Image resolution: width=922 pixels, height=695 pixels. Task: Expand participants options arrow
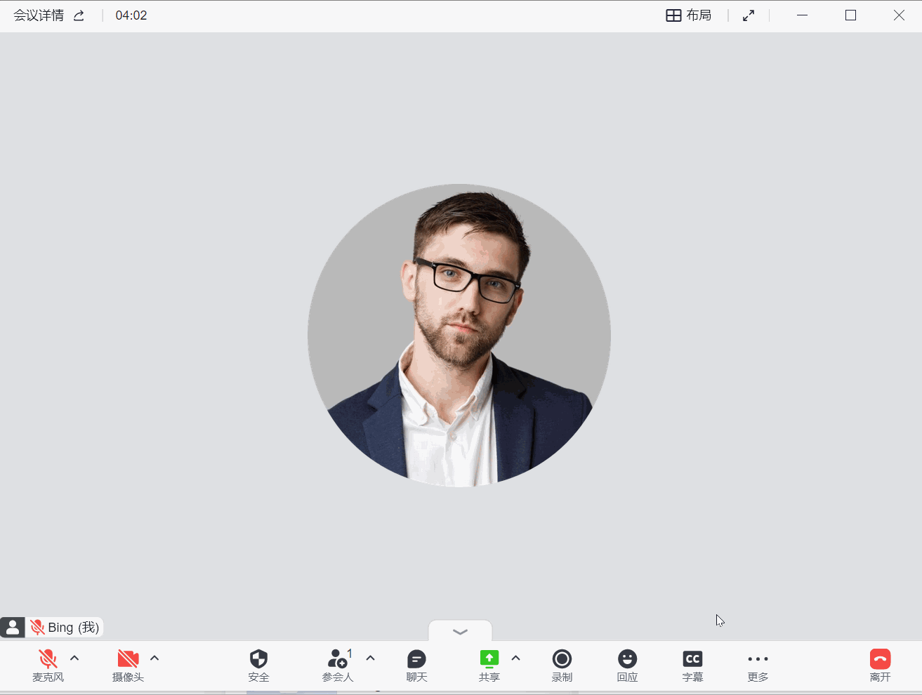coord(370,658)
